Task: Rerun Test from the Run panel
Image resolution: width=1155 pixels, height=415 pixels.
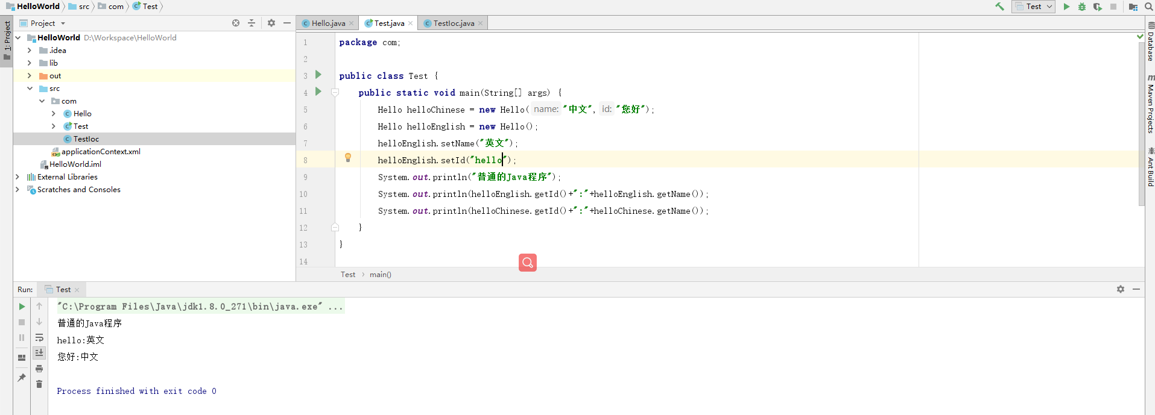Action: click(x=22, y=307)
